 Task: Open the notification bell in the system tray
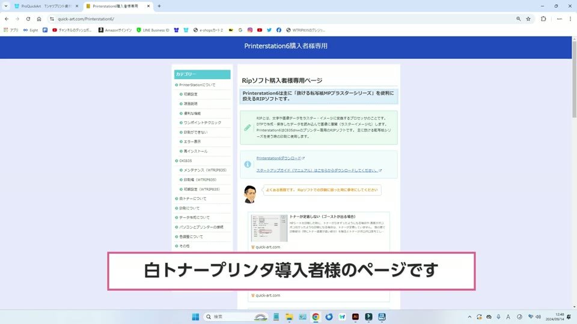pyautogui.click(x=569, y=317)
